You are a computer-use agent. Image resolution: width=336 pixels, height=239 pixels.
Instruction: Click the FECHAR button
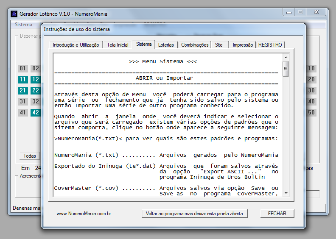[277, 214]
